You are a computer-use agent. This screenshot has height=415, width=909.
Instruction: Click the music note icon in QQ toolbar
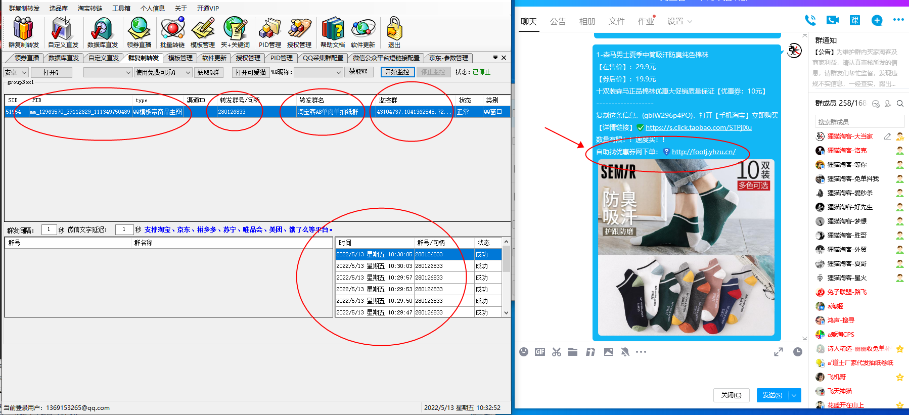tap(590, 352)
